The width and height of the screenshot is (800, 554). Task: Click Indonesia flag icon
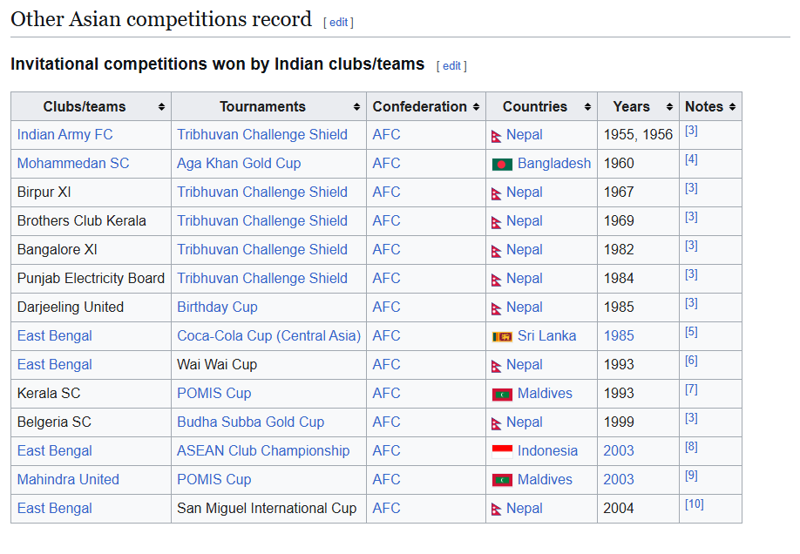(x=502, y=451)
